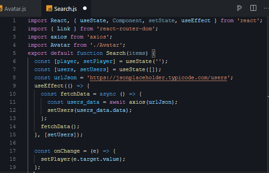Click 'onChange' declaration on line 17

point(67,151)
